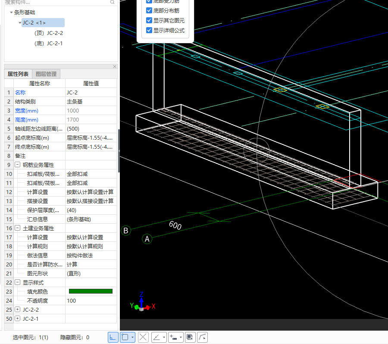
Task: Click the 图元形状 value (直形)
Action: click(x=91, y=273)
